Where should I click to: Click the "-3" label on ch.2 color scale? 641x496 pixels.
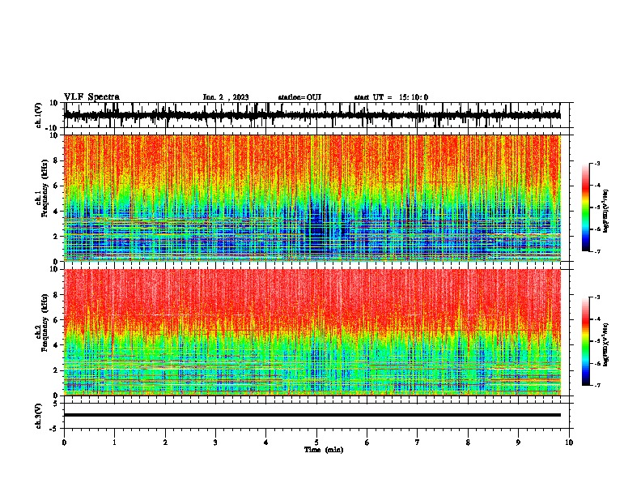click(596, 297)
